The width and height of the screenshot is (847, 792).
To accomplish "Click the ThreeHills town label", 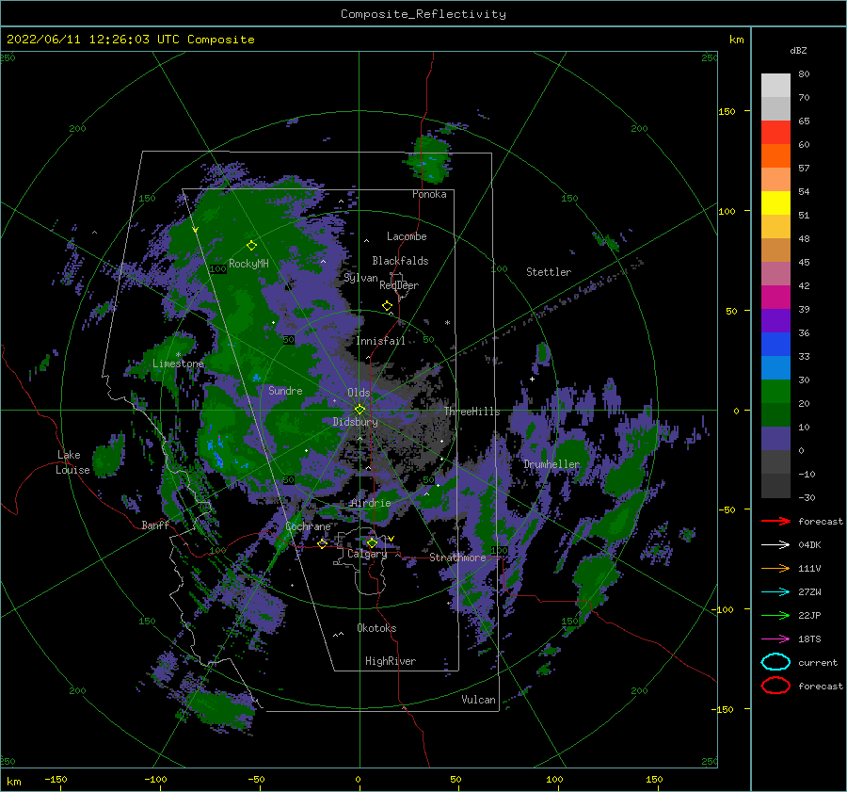I will 472,412.
